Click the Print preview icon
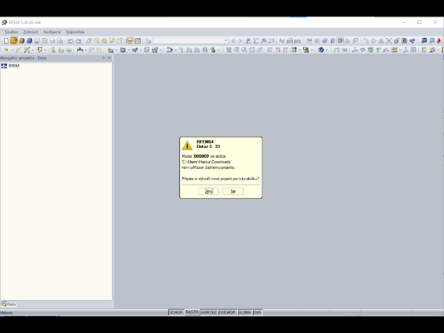This screenshot has width=444, height=333. (60, 41)
